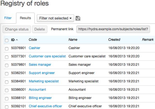This screenshot has height=109, width=155.
Task: Click the Name cell 'Accountant'
Action: coord(77,90)
